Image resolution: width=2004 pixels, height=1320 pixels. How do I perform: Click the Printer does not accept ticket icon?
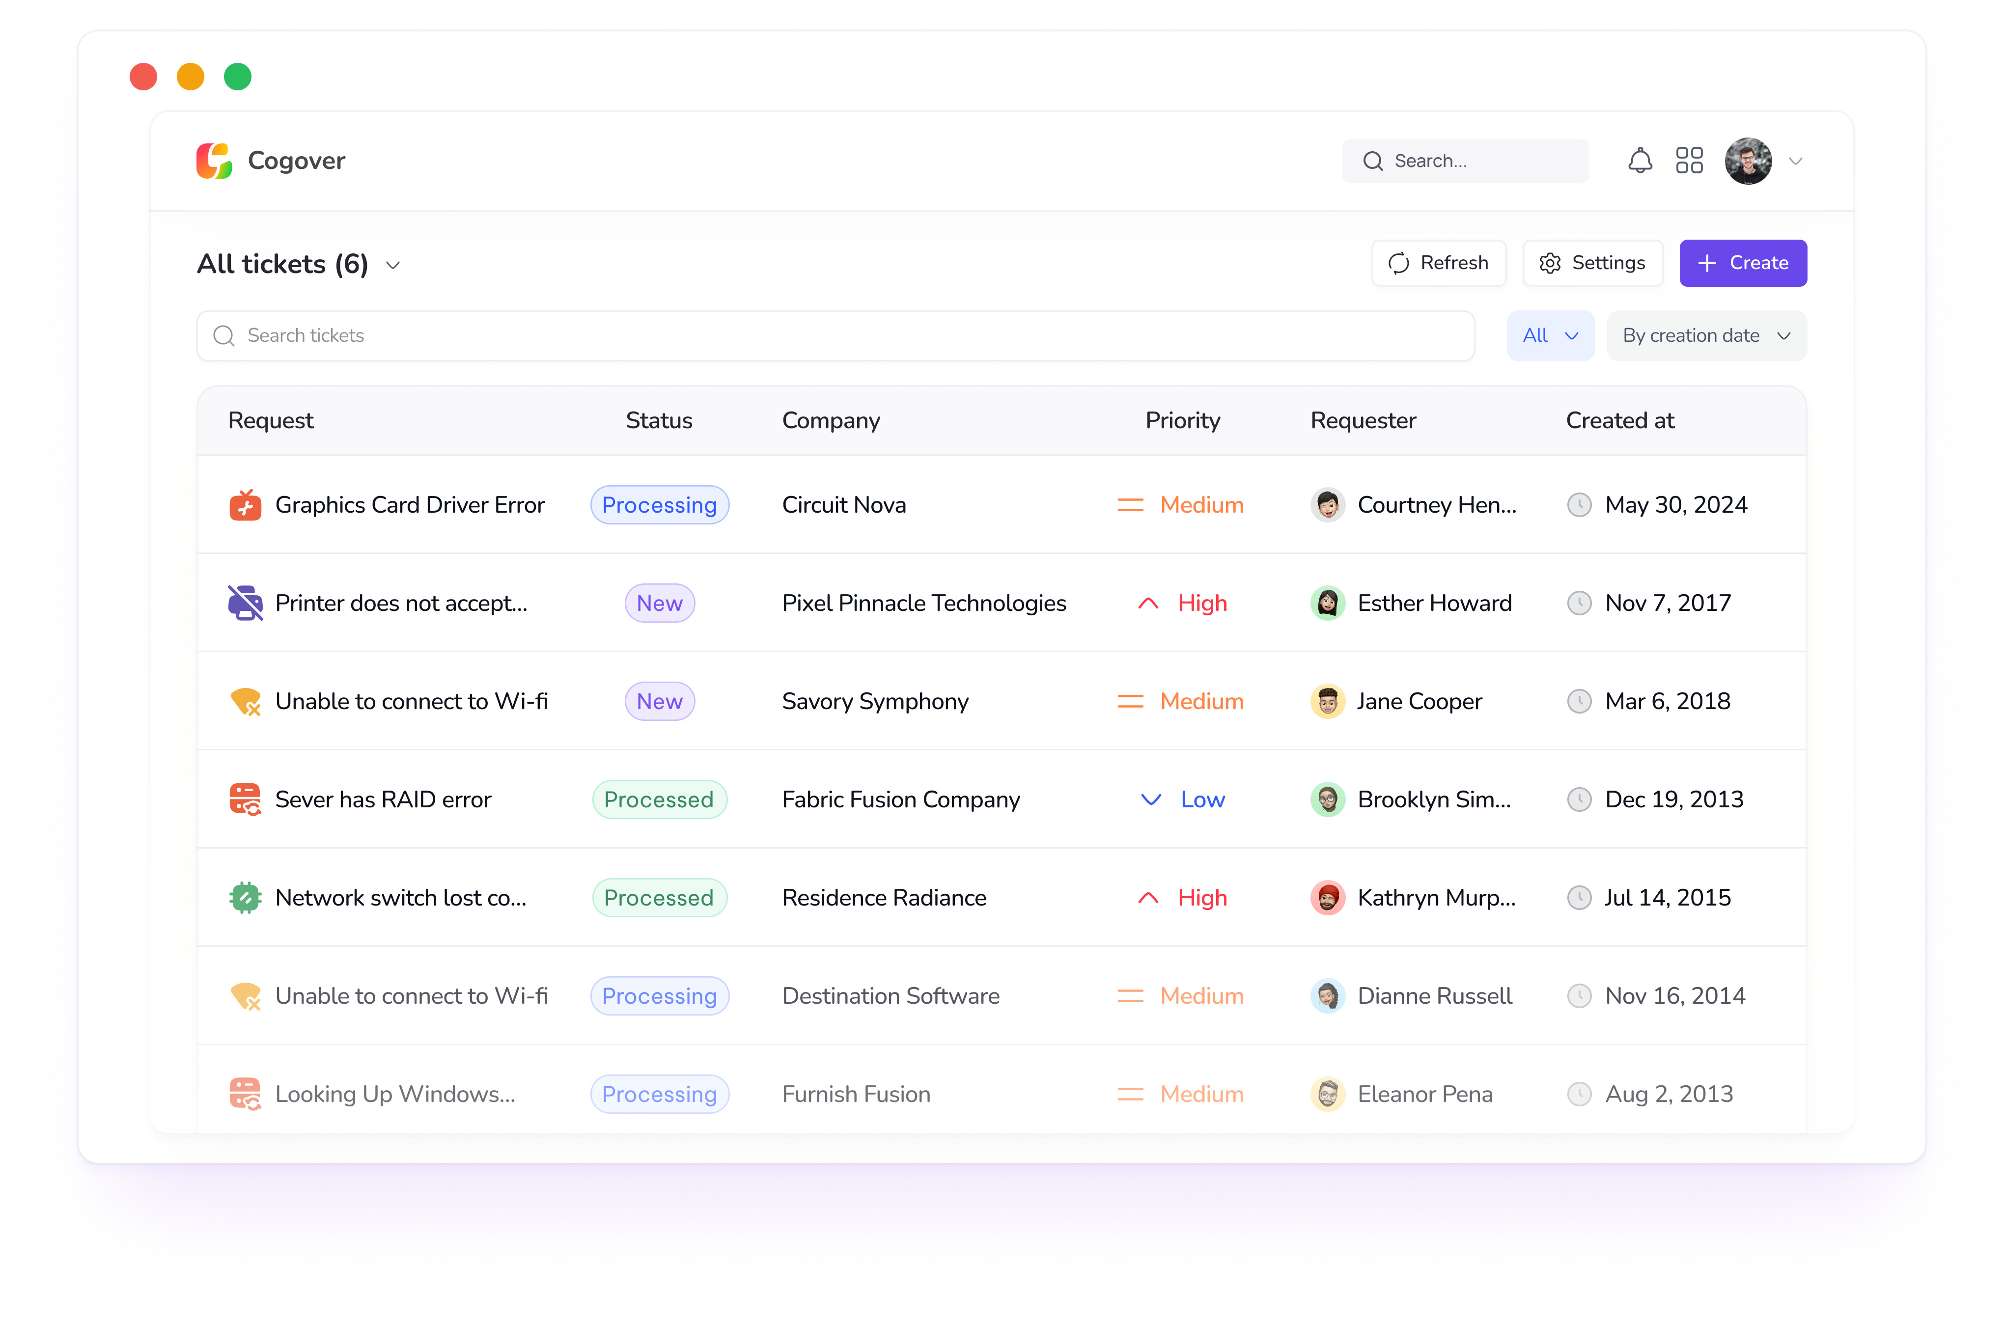point(245,603)
